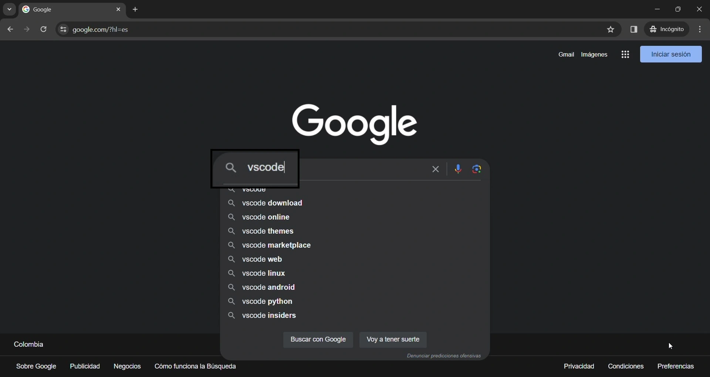The width and height of the screenshot is (710, 377).
Task: Minimize the browser window
Action: [x=657, y=10]
